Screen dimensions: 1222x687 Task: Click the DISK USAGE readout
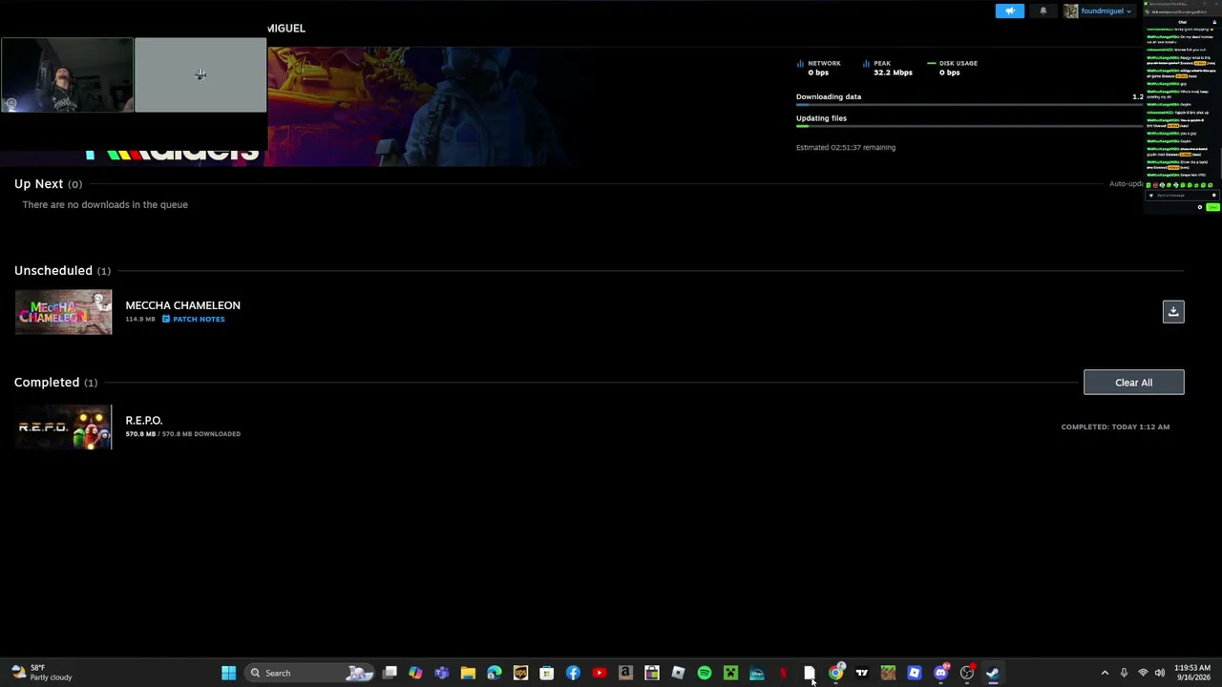click(952, 68)
